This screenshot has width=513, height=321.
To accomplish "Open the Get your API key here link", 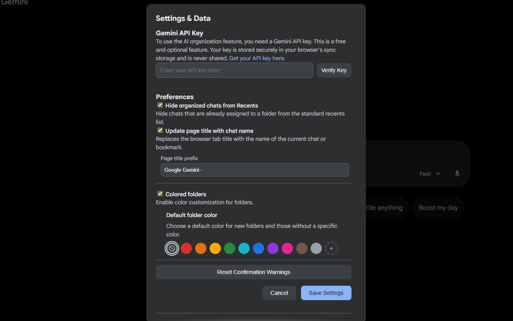I will (x=257, y=58).
